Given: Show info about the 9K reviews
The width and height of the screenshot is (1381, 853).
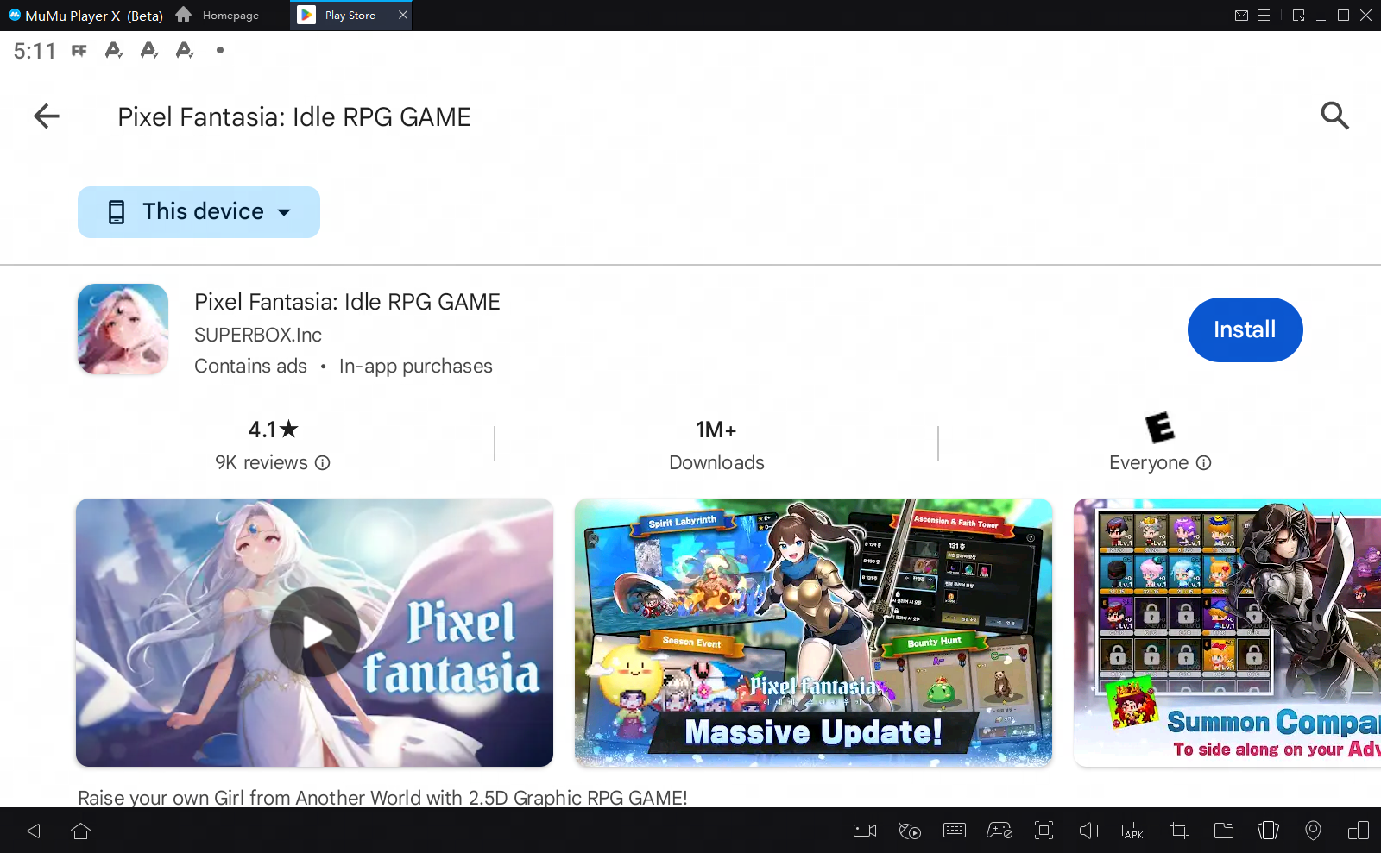Looking at the screenshot, I should tap(323, 463).
